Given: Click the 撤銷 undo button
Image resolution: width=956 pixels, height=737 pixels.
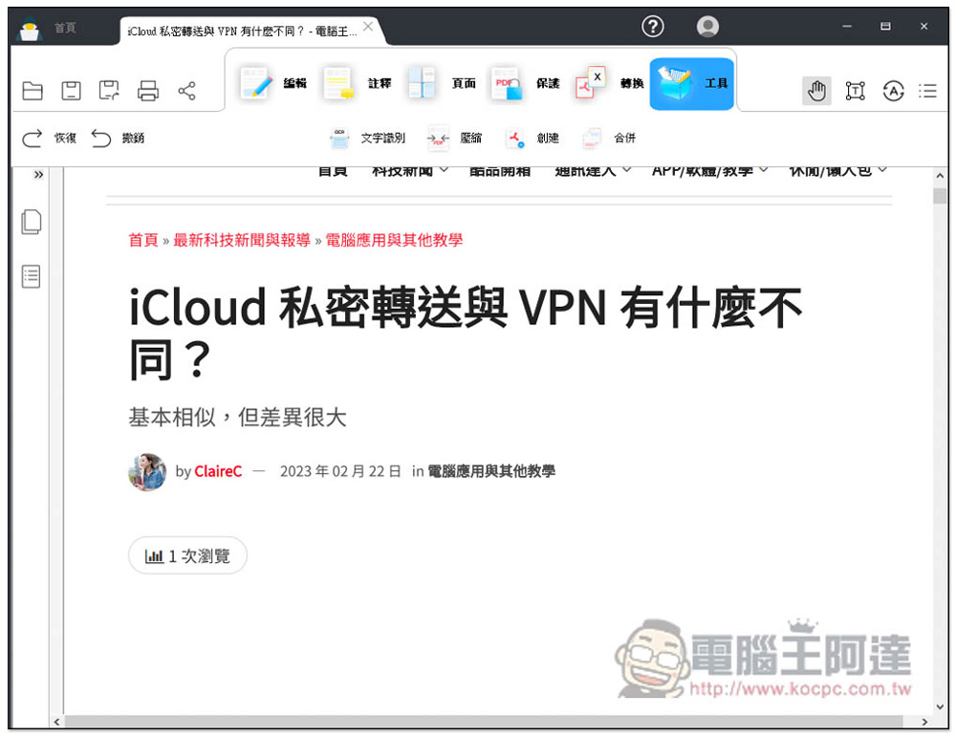Looking at the screenshot, I should coord(118,139).
